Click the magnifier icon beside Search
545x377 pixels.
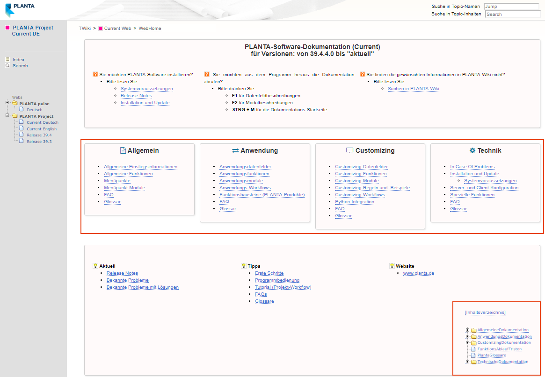click(7, 66)
